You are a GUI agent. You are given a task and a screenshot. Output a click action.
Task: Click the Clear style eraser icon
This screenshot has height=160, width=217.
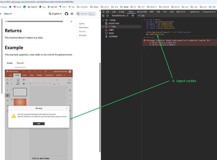(x=58, y=84)
